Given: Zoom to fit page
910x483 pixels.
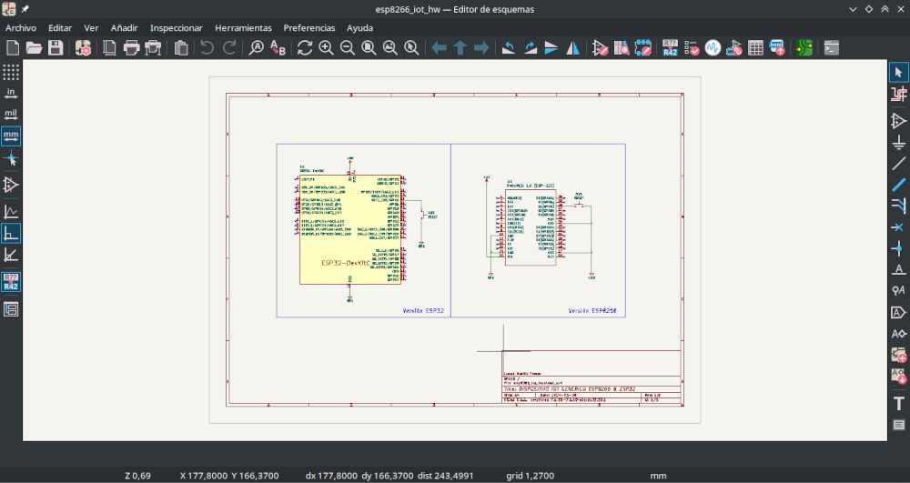Looking at the screenshot, I should tap(369, 48).
